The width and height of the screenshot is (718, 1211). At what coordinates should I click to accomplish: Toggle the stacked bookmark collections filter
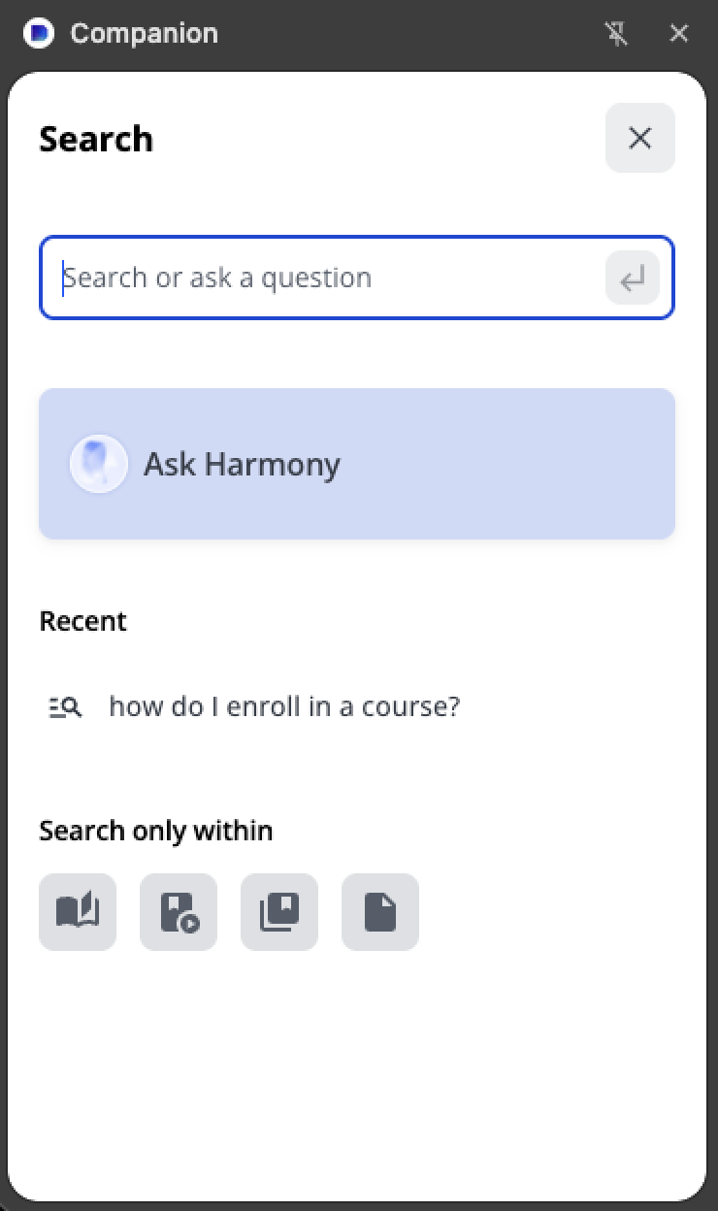[279, 912]
